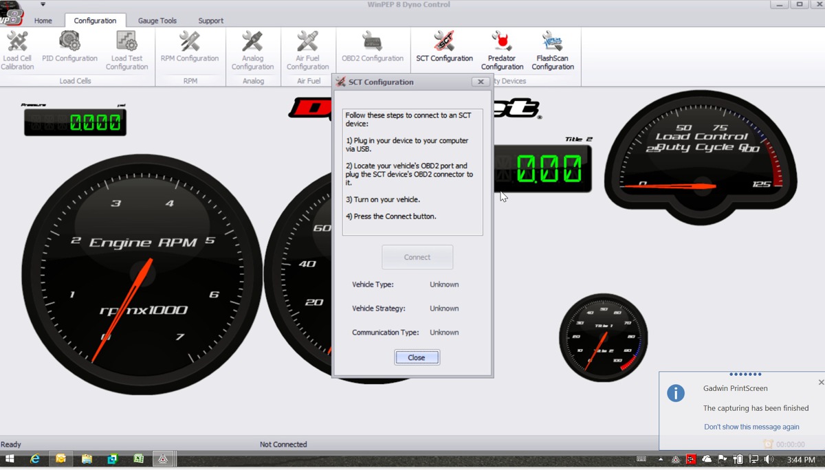Click the 'Not Connected' status bar text
The width and height of the screenshot is (825, 470).
[283, 445]
